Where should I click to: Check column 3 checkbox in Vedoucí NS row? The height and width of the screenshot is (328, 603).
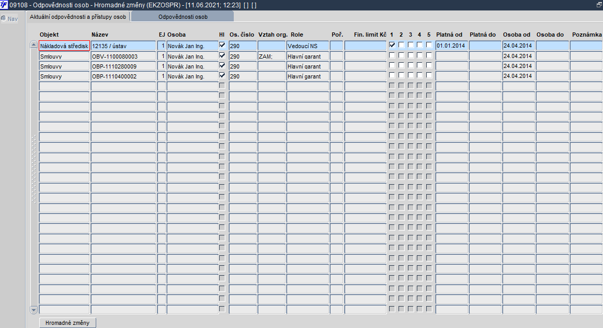coord(411,45)
